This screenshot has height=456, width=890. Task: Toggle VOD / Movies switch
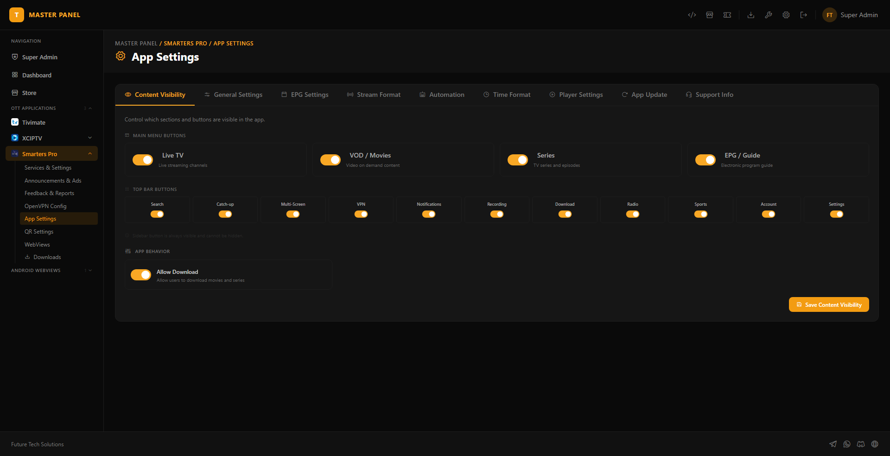coord(331,160)
